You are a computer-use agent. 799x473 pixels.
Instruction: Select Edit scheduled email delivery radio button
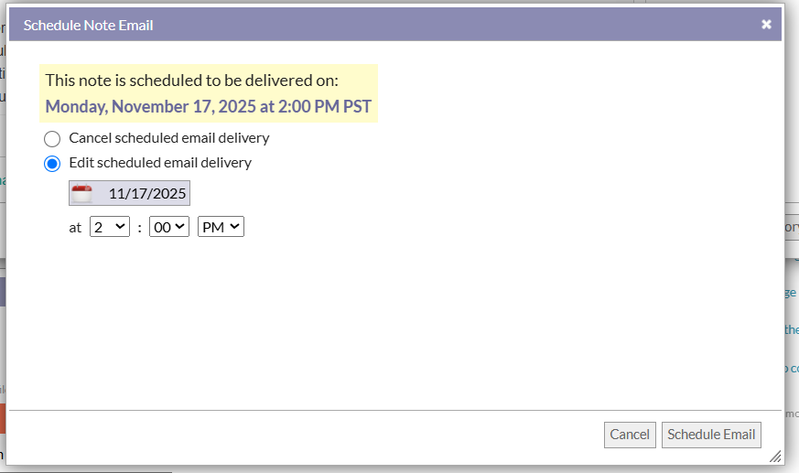pos(52,164)
